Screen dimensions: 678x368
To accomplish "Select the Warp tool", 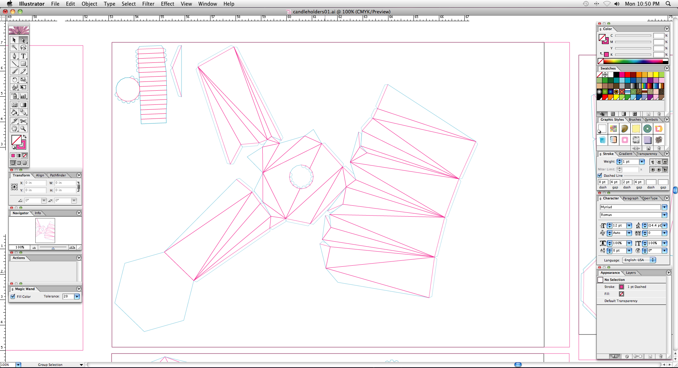I will [14, 87].
